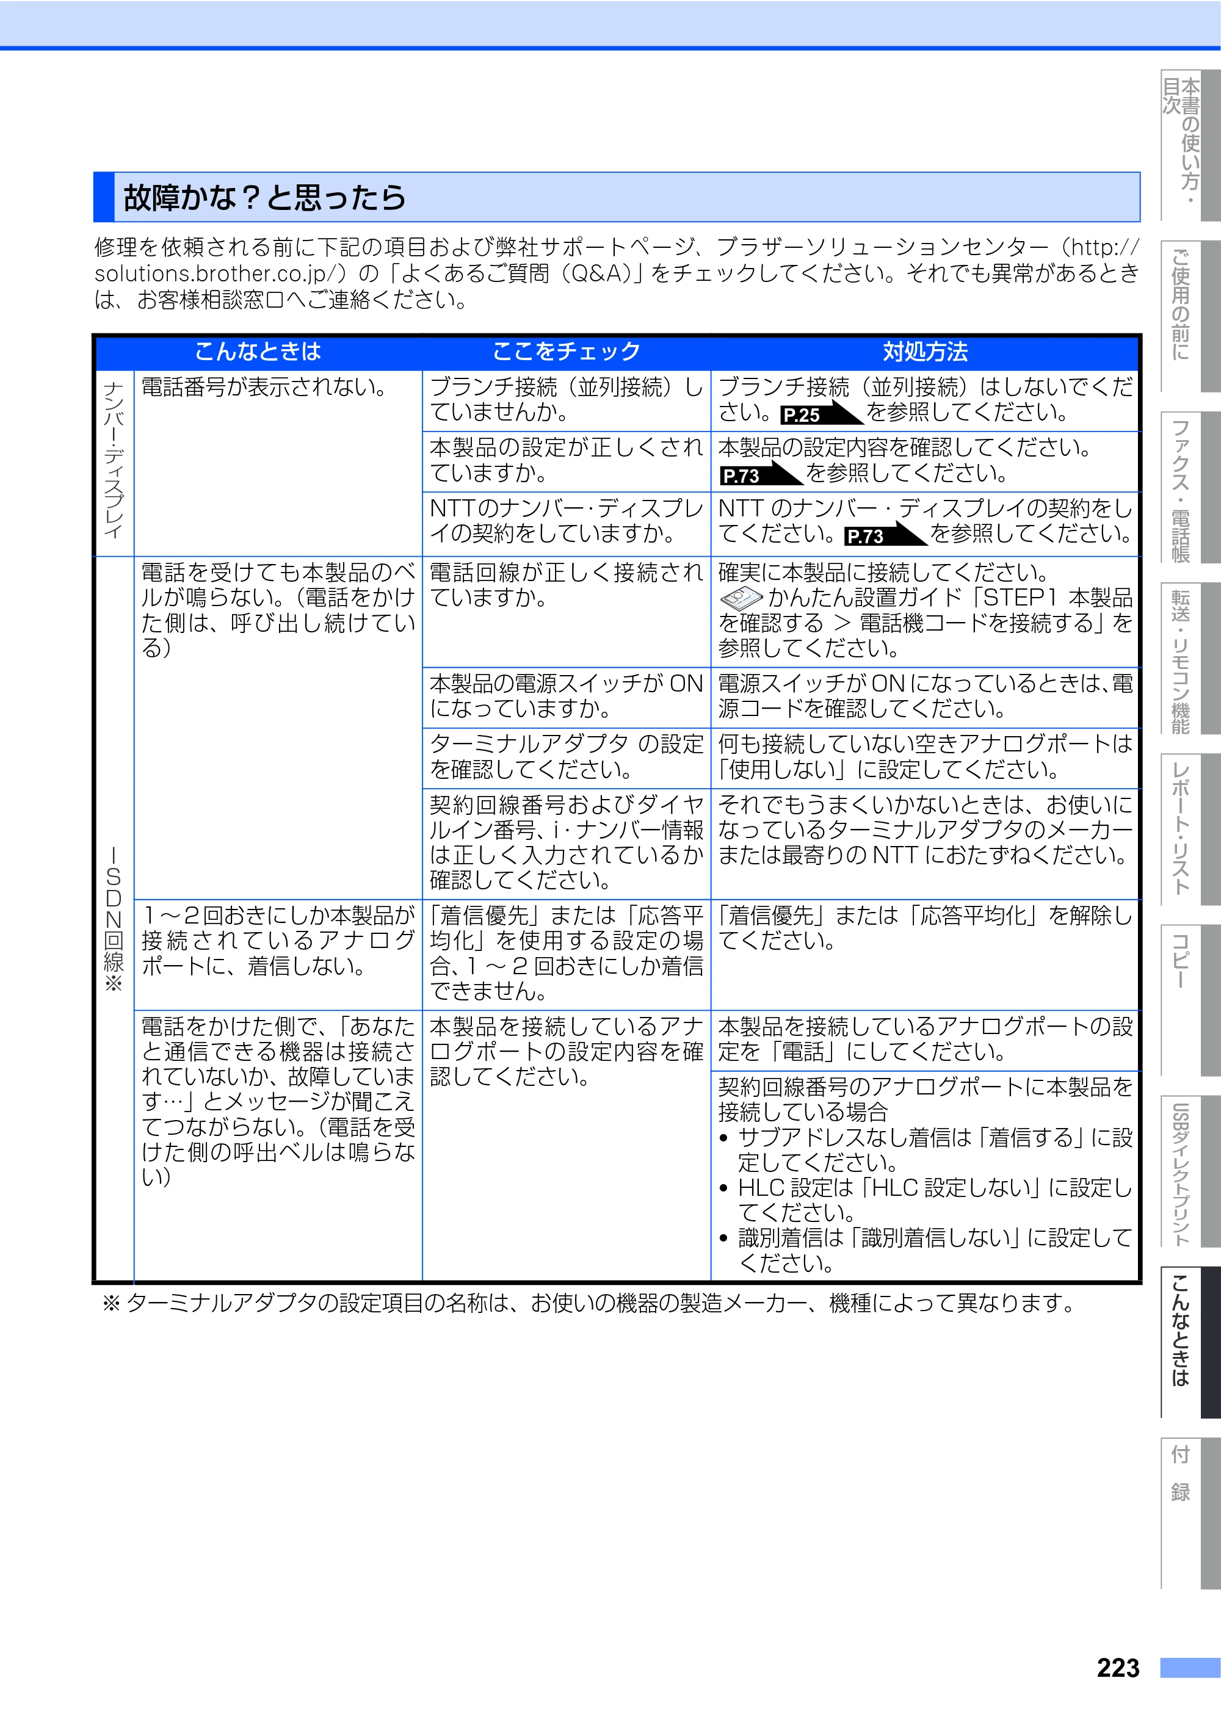Select the こんなときは side tab

(x=1190, y=1342)
